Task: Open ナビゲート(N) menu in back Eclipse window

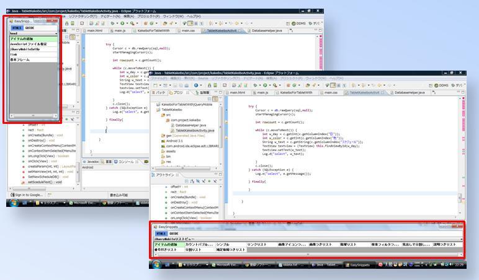Action: [110, 16]
